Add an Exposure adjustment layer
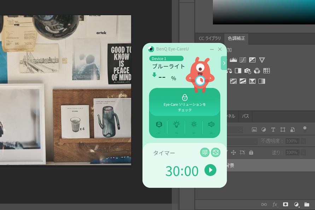315x210 pixels. pos(252,60)
